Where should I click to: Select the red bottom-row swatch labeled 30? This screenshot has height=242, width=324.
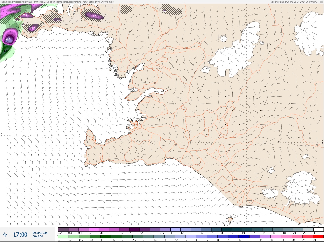point(318,237)
